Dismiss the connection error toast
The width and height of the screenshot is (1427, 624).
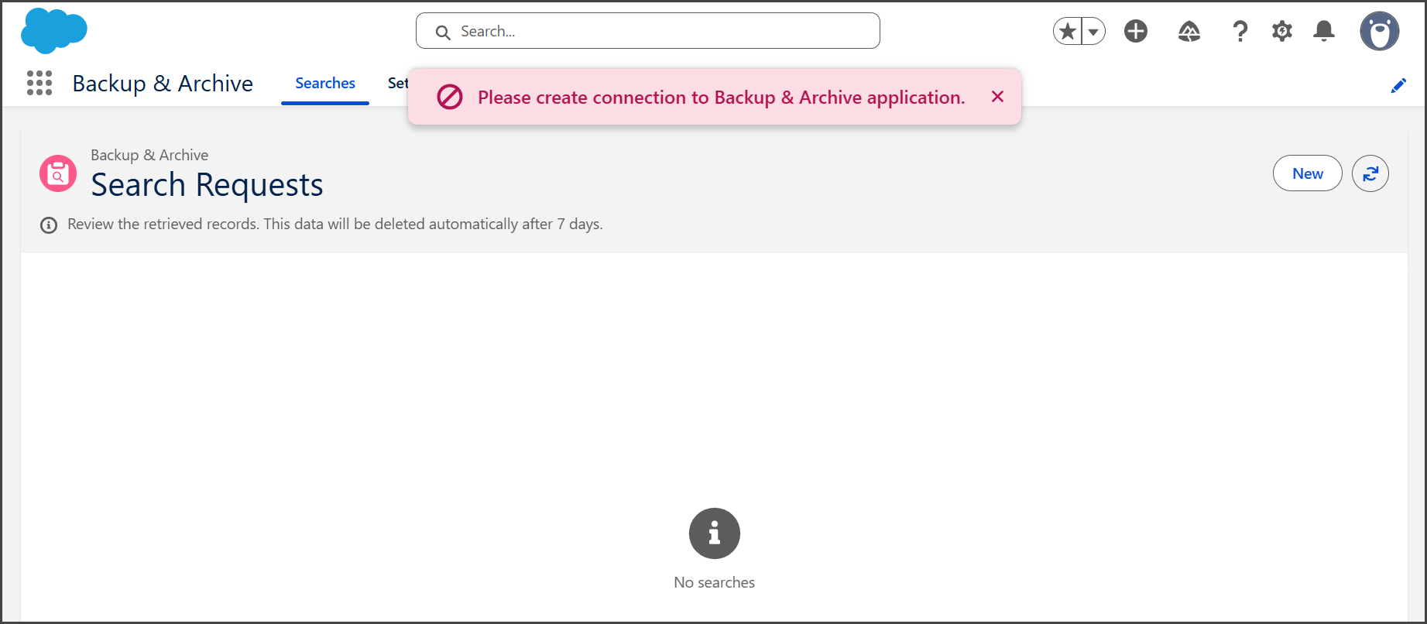pyautogui.click(x=997, y=97)
